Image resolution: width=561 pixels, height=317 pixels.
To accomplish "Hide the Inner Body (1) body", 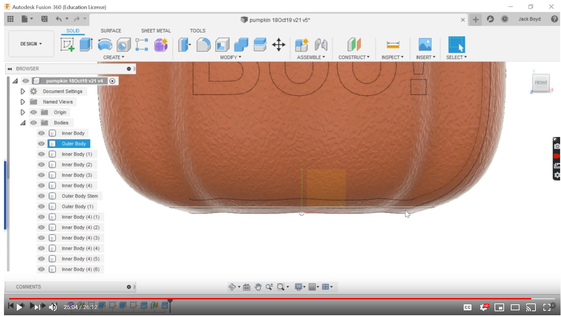I will pos(41,155).
